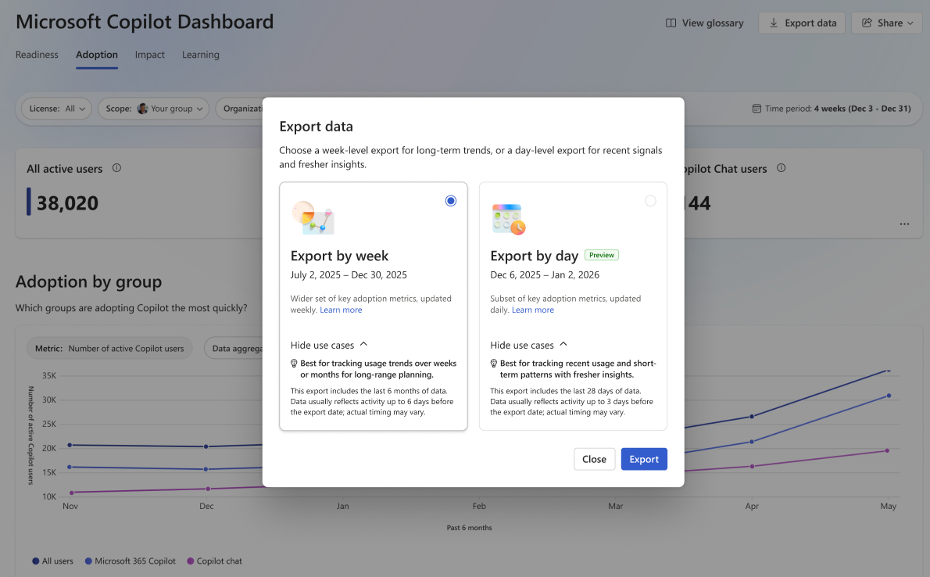Switch to the Adoption tab
The height and width of the screenshot is (577, 930).
coord(97,55)
